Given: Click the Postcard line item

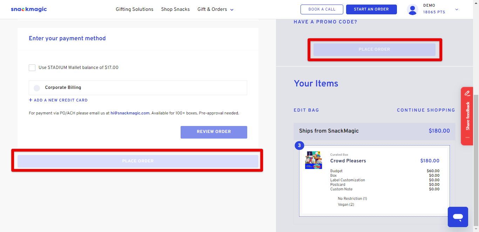Looking at the screenshot, I should [385, 185].
